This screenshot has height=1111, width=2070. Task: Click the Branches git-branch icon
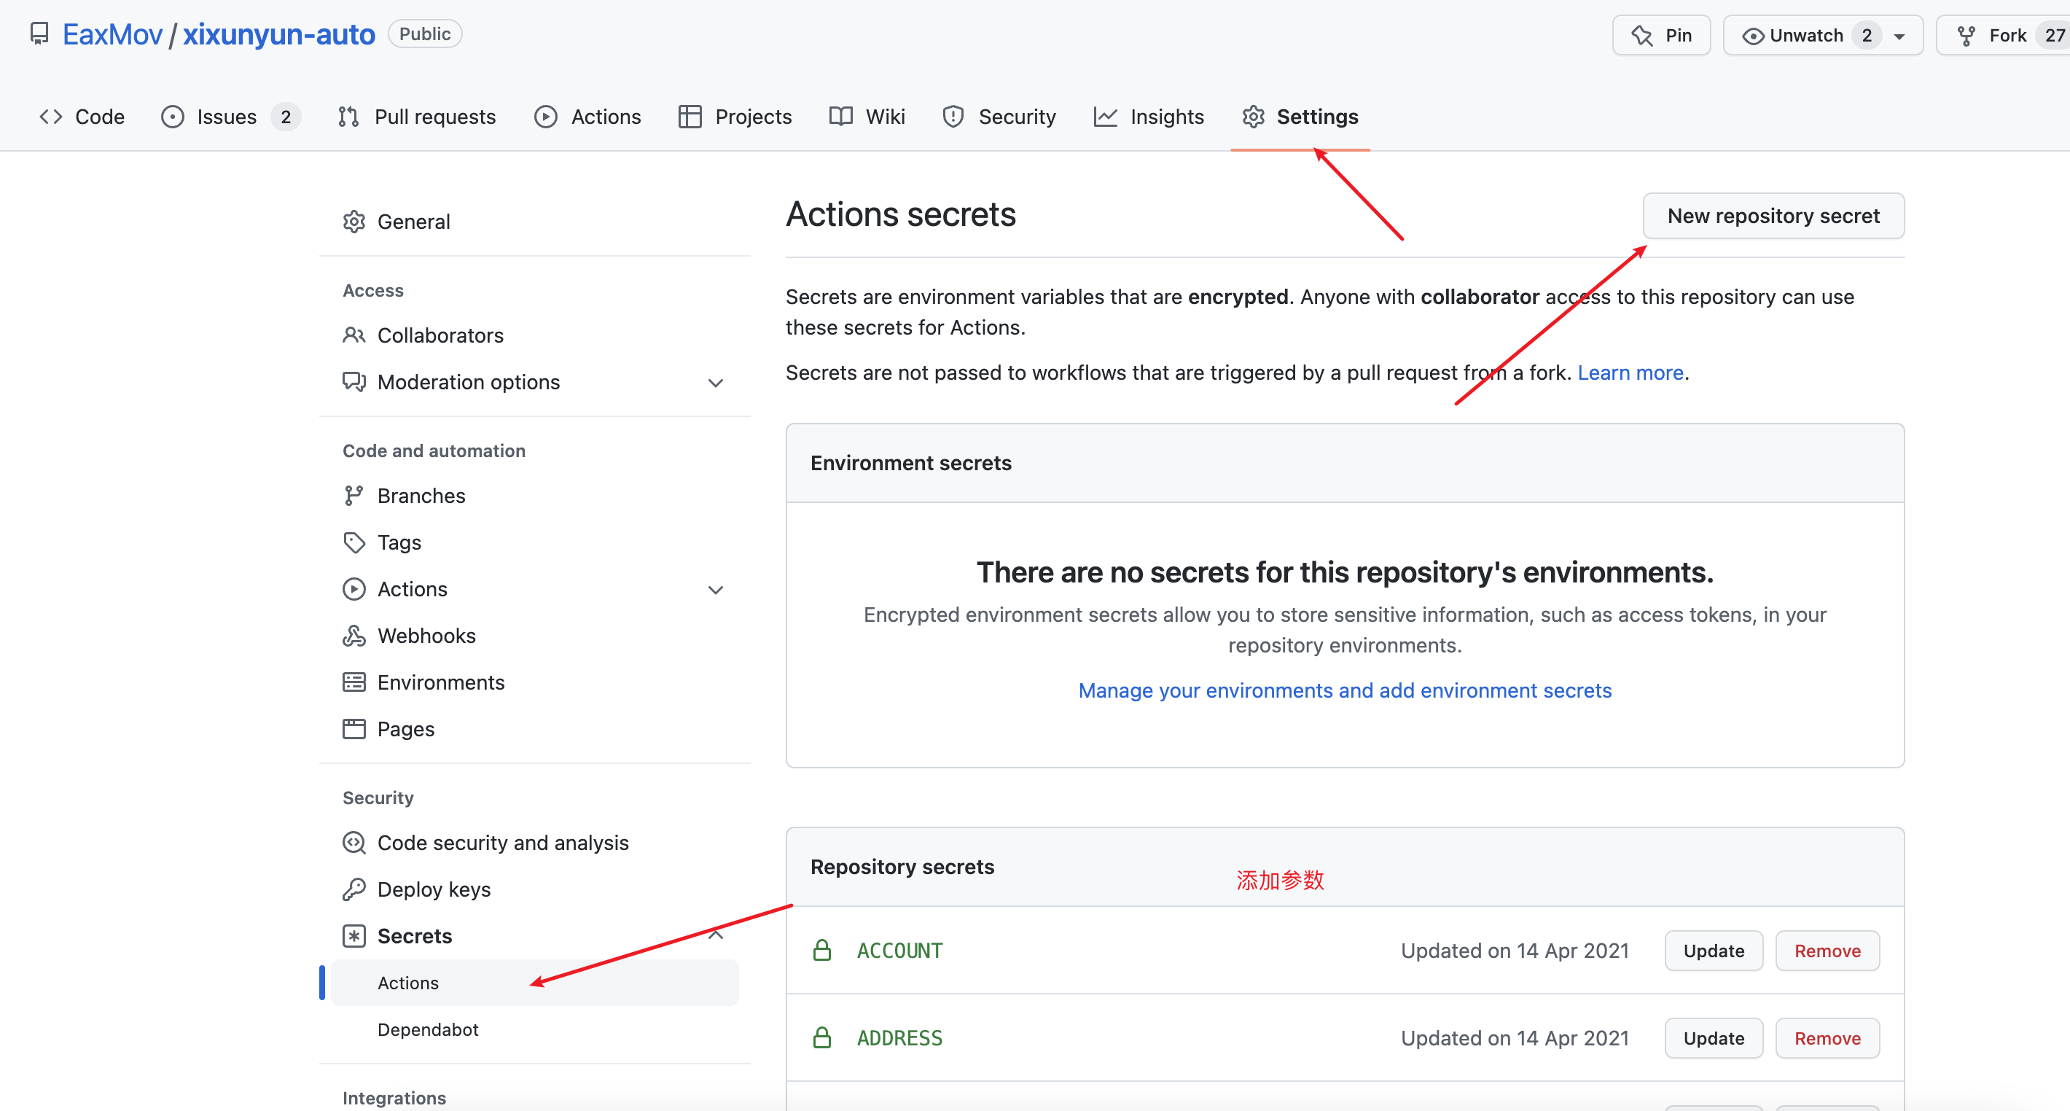pyautogui.click(x=354, y=496)
